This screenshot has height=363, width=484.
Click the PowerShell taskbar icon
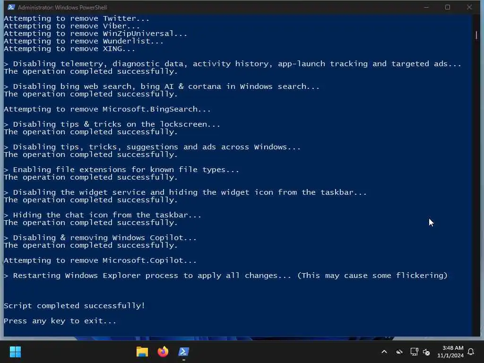tap(184, 352)
